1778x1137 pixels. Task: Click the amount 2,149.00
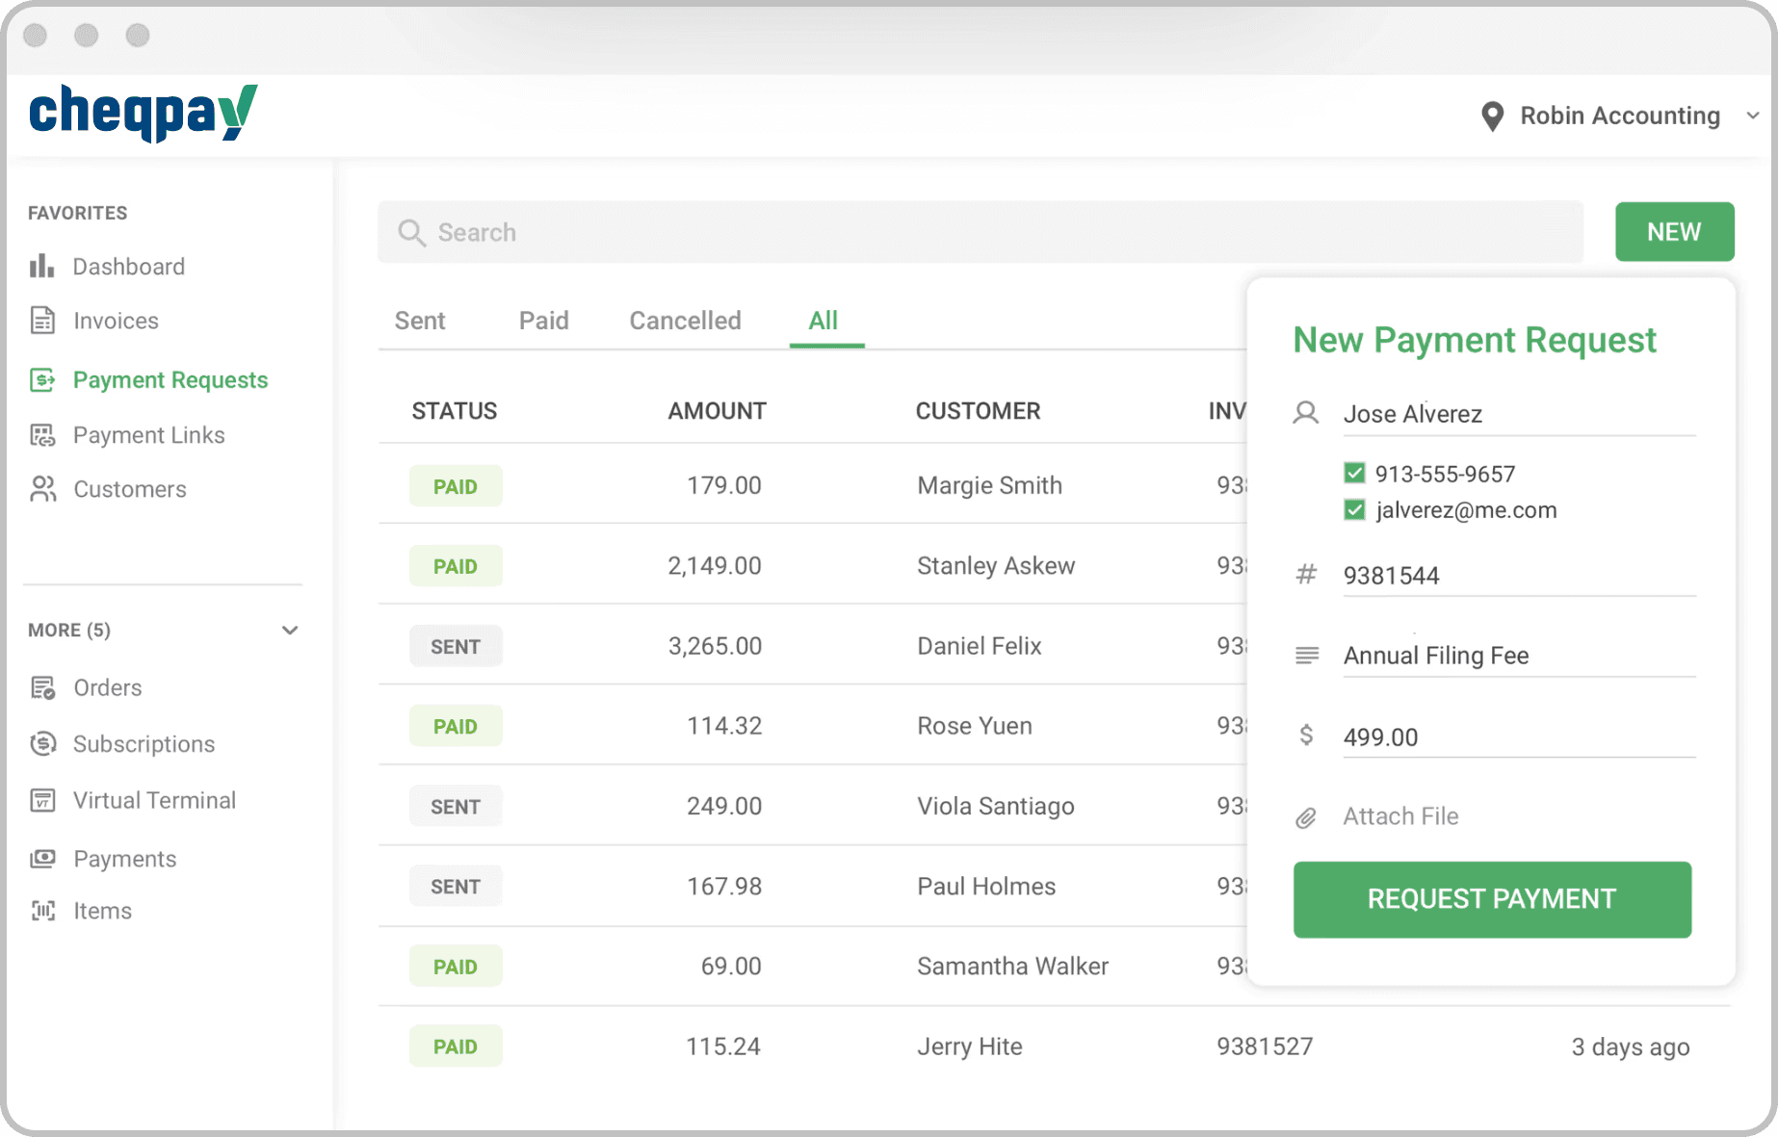[x=715, y=566]
